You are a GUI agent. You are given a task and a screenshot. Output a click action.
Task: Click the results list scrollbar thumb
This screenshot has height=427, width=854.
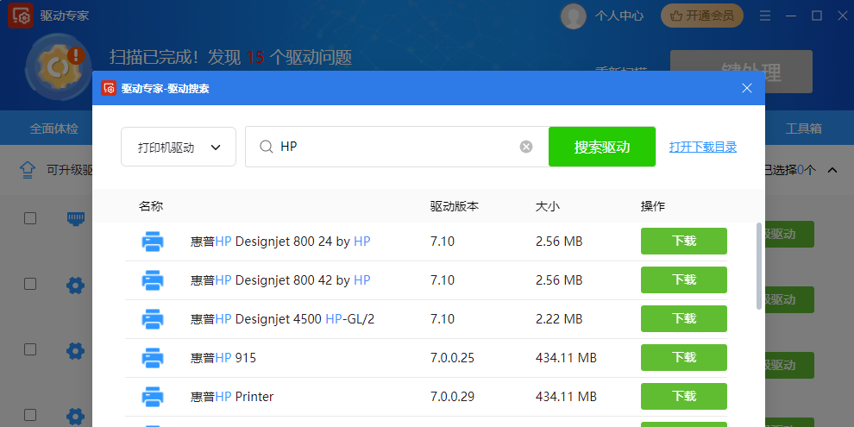[x=759, y=266]
